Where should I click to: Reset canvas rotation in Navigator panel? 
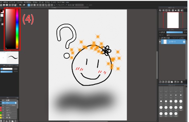pos(176,10)
